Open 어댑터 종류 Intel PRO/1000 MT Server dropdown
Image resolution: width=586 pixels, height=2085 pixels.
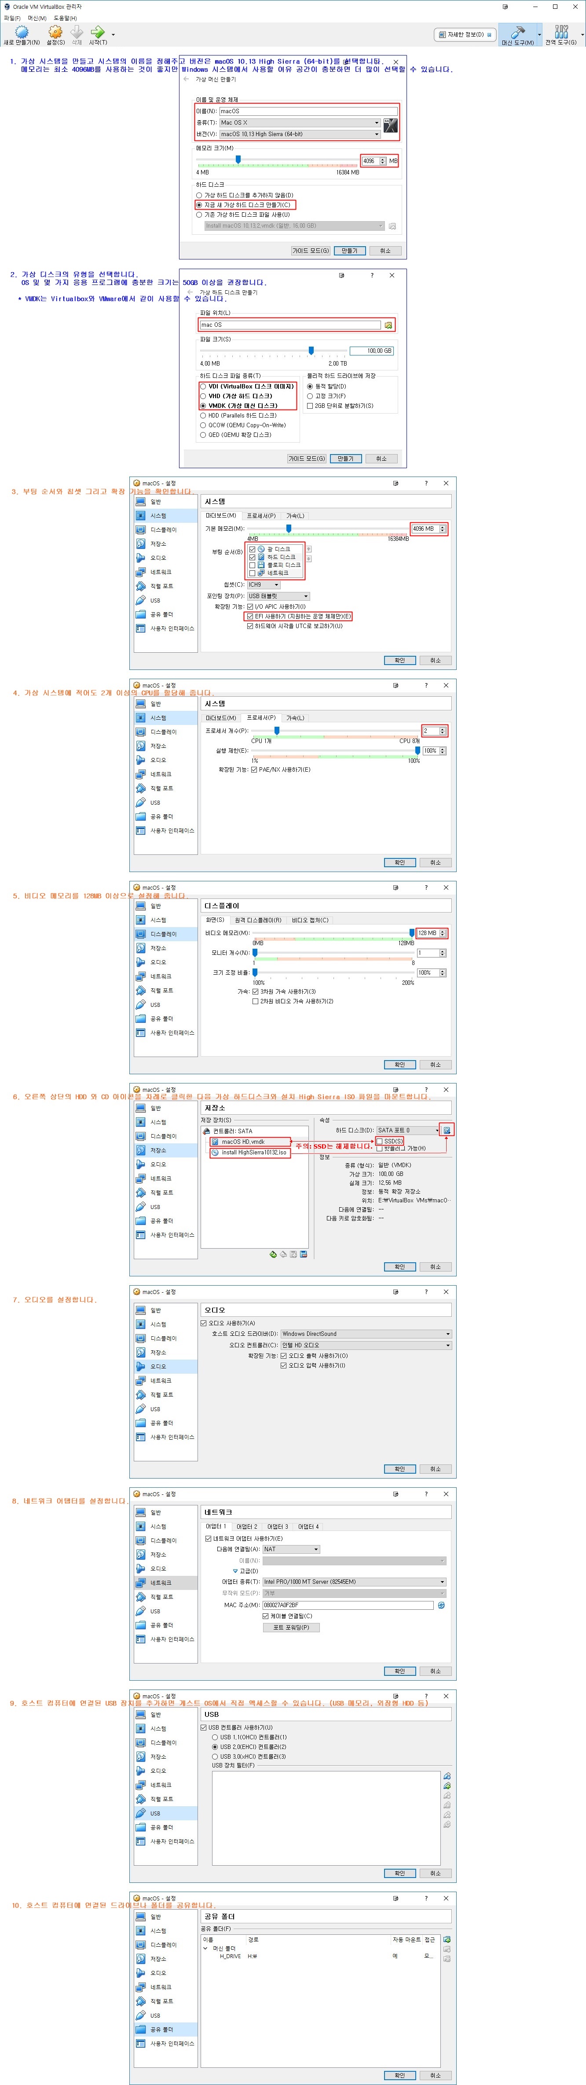pyautogui.click(x=354, y=1582)
